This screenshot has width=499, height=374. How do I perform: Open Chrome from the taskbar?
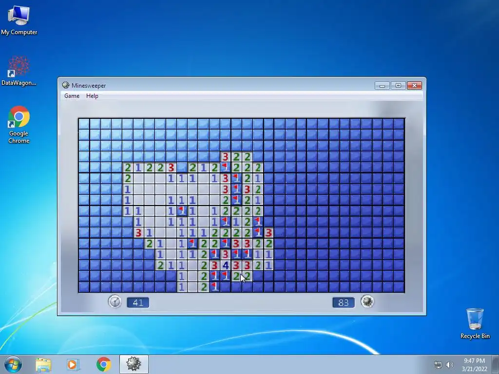[103, 364]
